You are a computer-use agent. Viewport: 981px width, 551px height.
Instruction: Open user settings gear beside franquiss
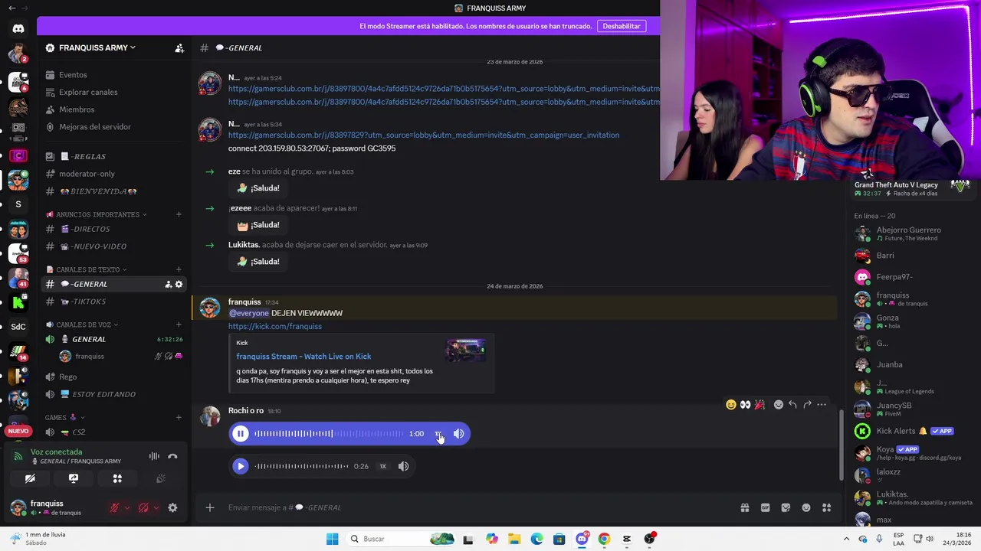point(172,507)
